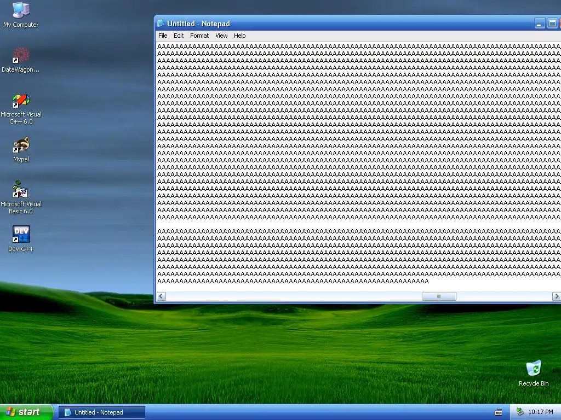Screen dimensions: 561x420
Task: Open the View menu in Notepad
Action: click(x=221, y=36)
